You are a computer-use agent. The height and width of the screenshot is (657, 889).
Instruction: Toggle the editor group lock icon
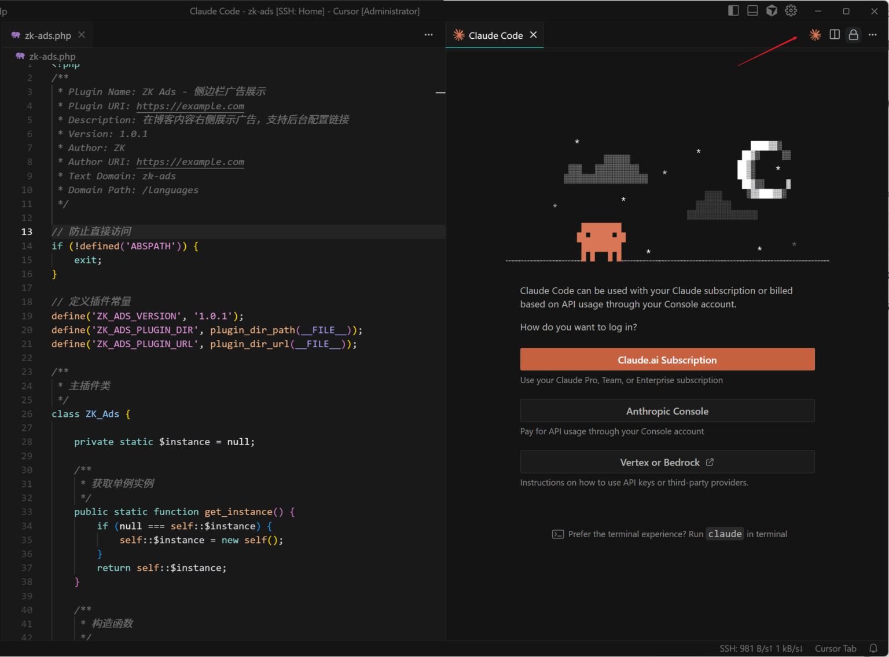(853, 35)
